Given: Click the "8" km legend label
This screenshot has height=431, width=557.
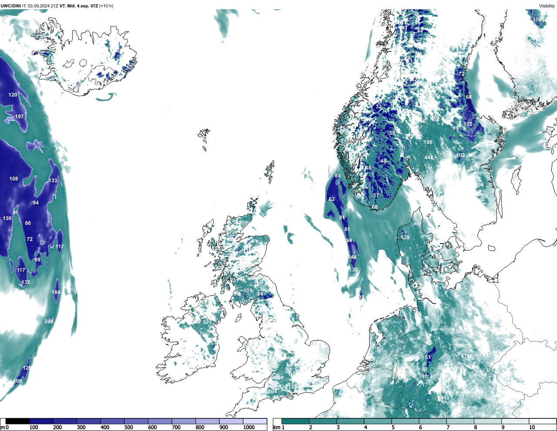Looking at the screenshot, I should [476, 428].
